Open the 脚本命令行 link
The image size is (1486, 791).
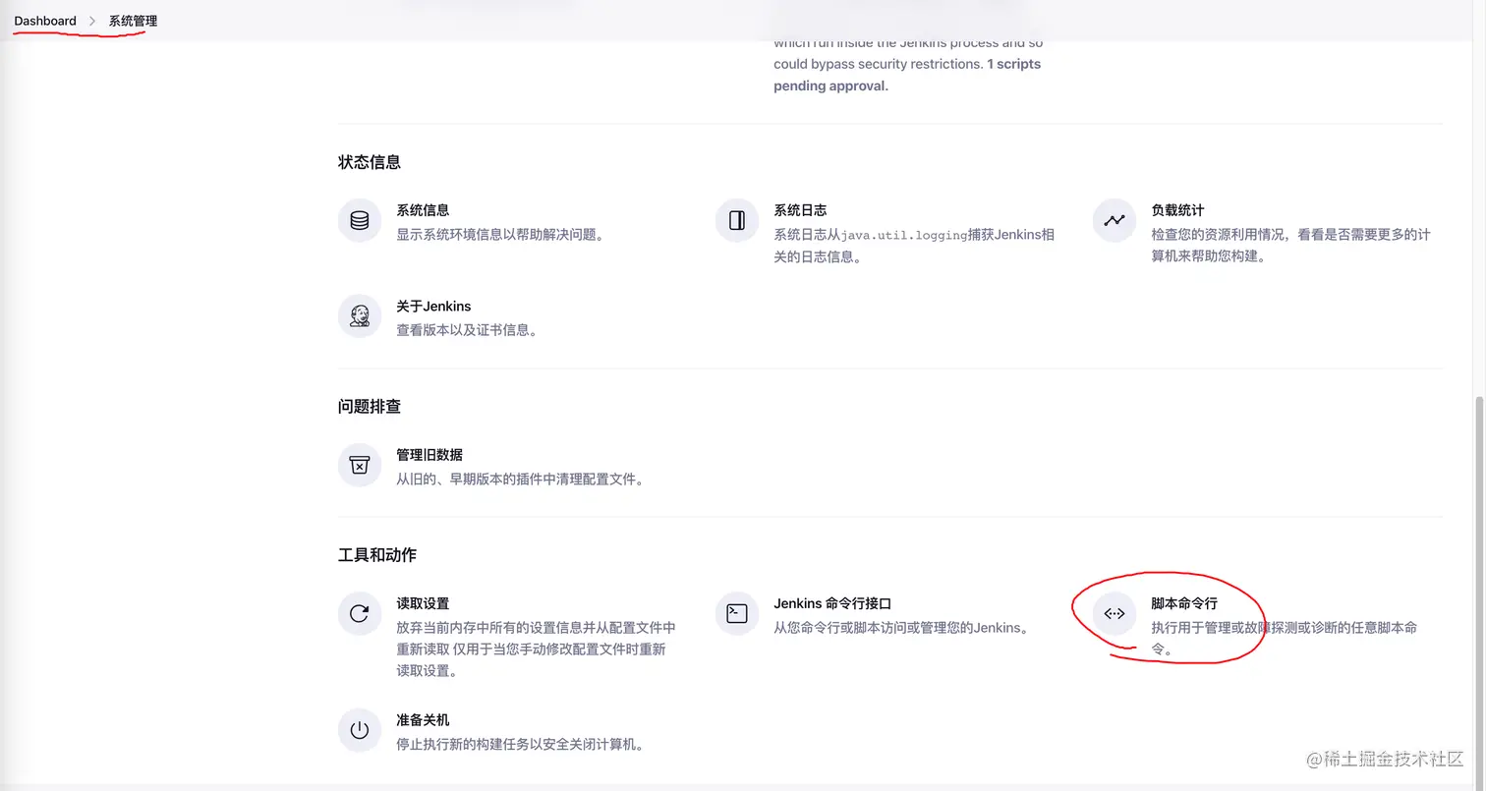tap(1184, 603)
